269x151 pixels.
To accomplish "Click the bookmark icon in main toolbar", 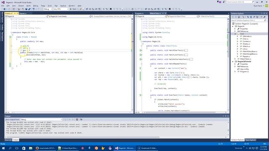I will [x=111, y=9].
